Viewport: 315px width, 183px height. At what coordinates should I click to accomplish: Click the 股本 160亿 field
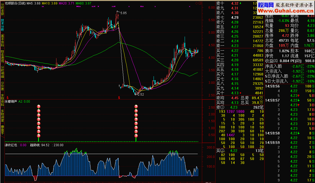tap(302, 51)
